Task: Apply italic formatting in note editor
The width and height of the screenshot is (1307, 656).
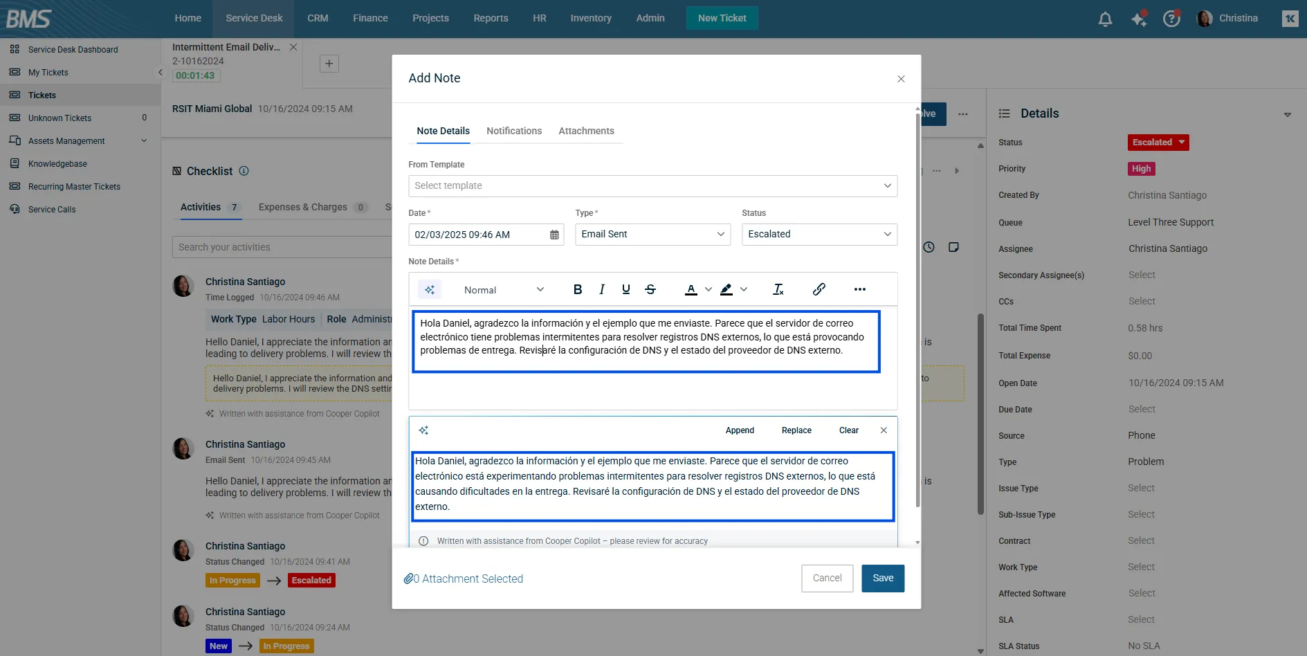Action: pos(602,289)
